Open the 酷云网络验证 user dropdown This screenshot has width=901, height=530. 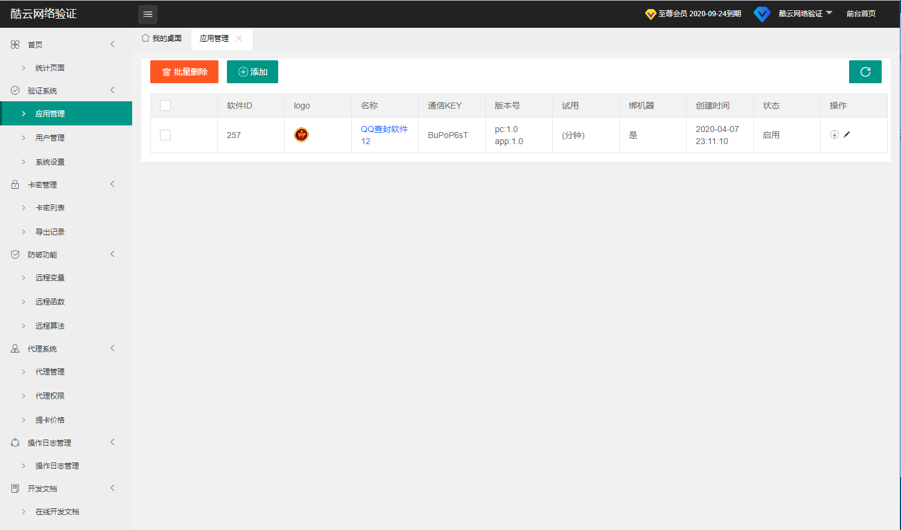click(805, 13)
